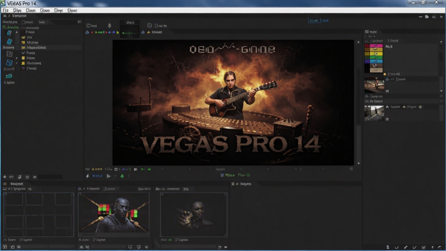
Task: Click the green circle icon beside lower right thumbnail
Action: (x=420, y=107)
